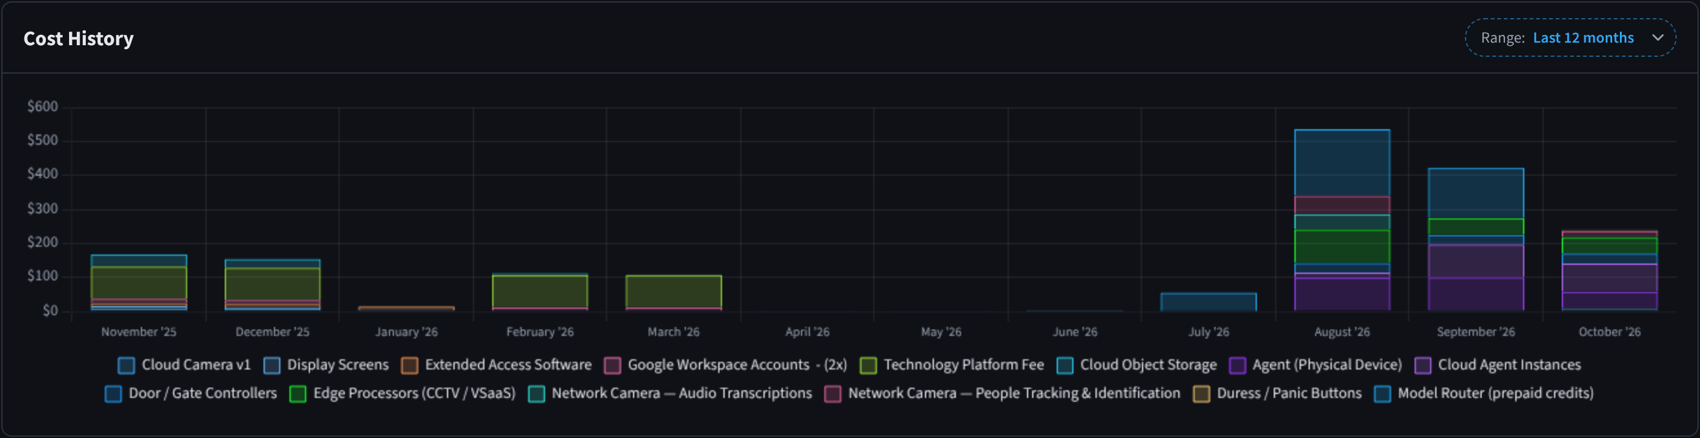Viewport: 1700px width, 438px height.
Task: Click the November '25 axis label
Action: (139, 332)
